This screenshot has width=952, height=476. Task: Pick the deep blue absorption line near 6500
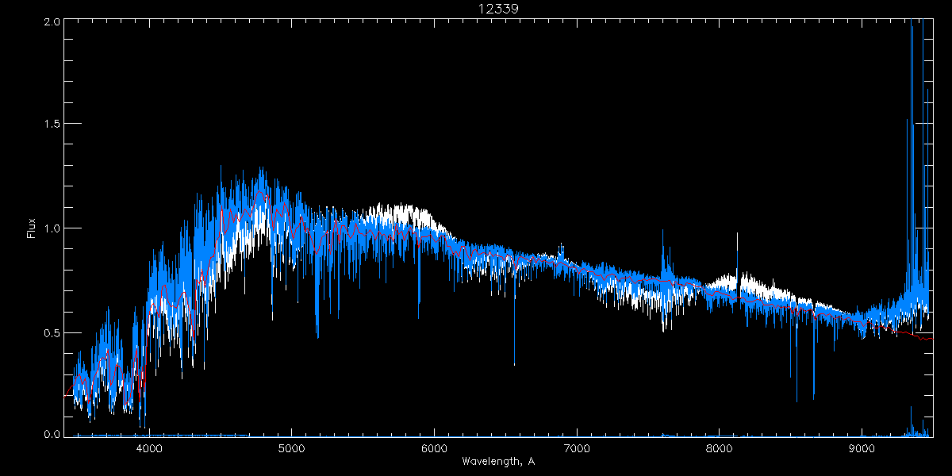point(514,361)
